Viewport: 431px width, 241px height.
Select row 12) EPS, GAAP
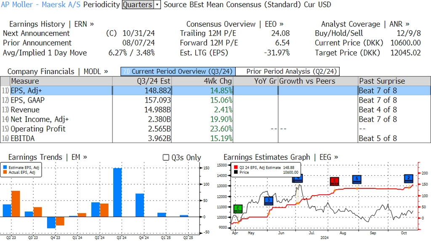[x=215, y=100]
